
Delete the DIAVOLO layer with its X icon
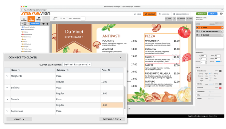coord(222,35)
